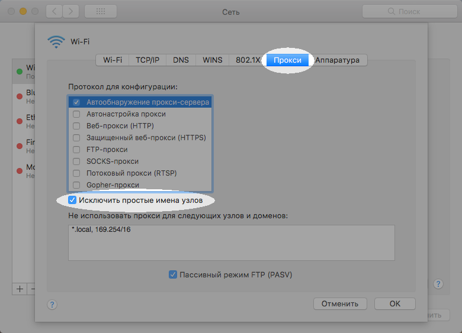Image resolution: width=462 pixels, height=333 pixels.
Task: Switch to the DNS tab
Action: click(181, 60)
